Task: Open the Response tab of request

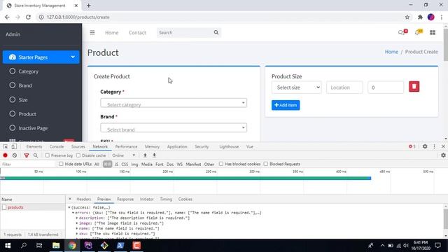Action: click(125, 199)
